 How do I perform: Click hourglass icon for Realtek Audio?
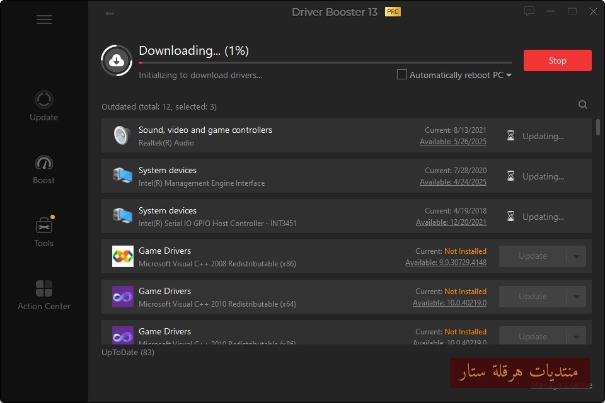coord(510,136)
